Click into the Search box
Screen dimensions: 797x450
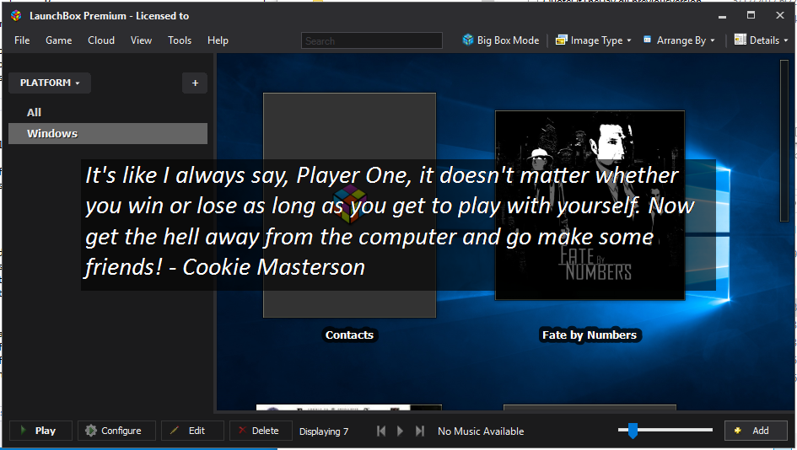pos(372,40)
